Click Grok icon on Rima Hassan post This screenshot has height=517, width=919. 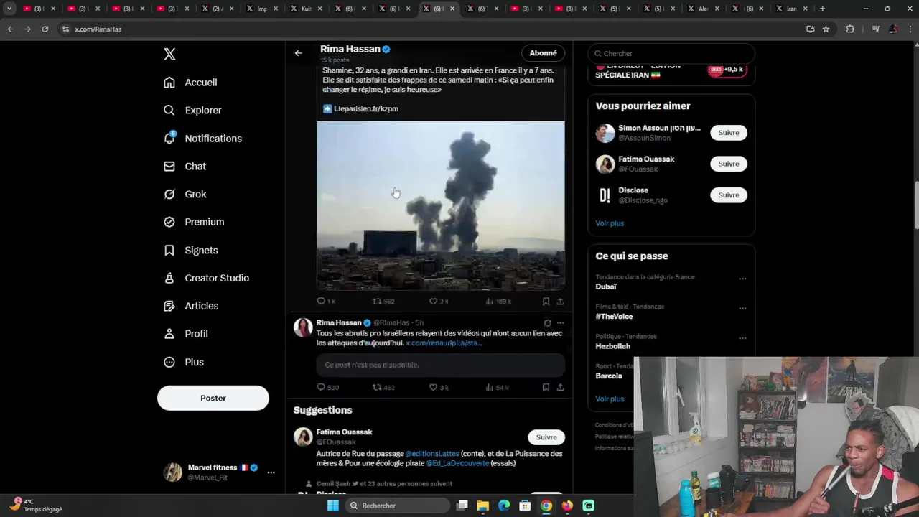(x=548, y=323)
